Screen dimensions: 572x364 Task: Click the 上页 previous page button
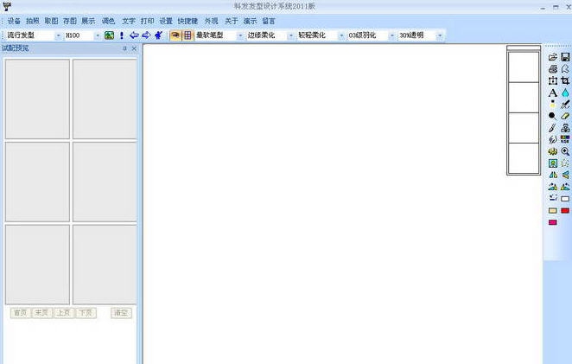[x=64, y=313]
